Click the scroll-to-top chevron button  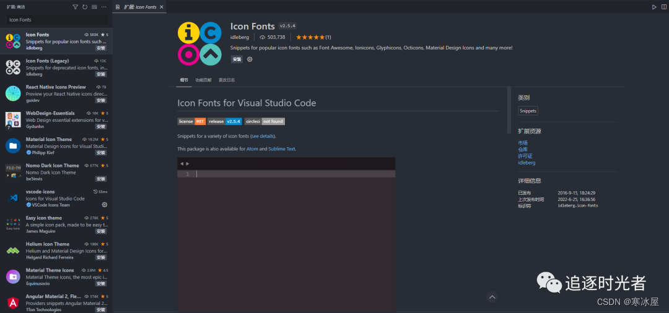(x=492, y=297)
